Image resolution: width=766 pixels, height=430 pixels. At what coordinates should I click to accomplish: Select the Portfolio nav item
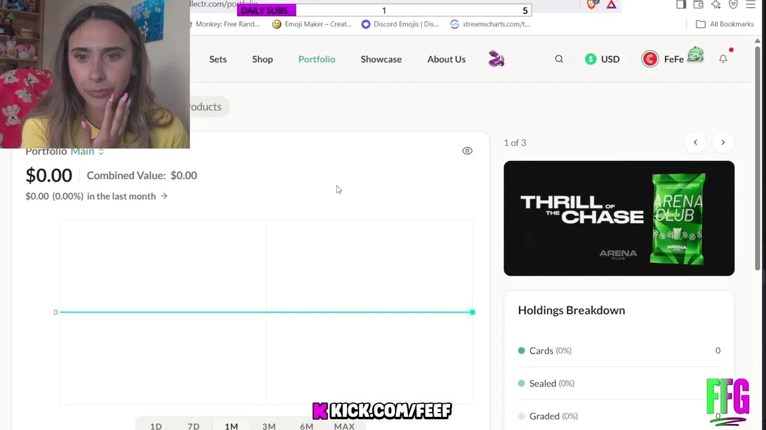coord(317,59)
